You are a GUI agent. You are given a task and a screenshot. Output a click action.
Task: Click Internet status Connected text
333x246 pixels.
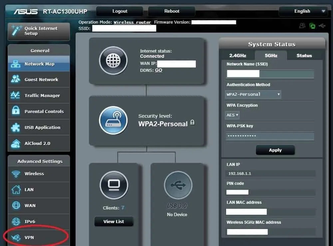(x=152, y=56)
